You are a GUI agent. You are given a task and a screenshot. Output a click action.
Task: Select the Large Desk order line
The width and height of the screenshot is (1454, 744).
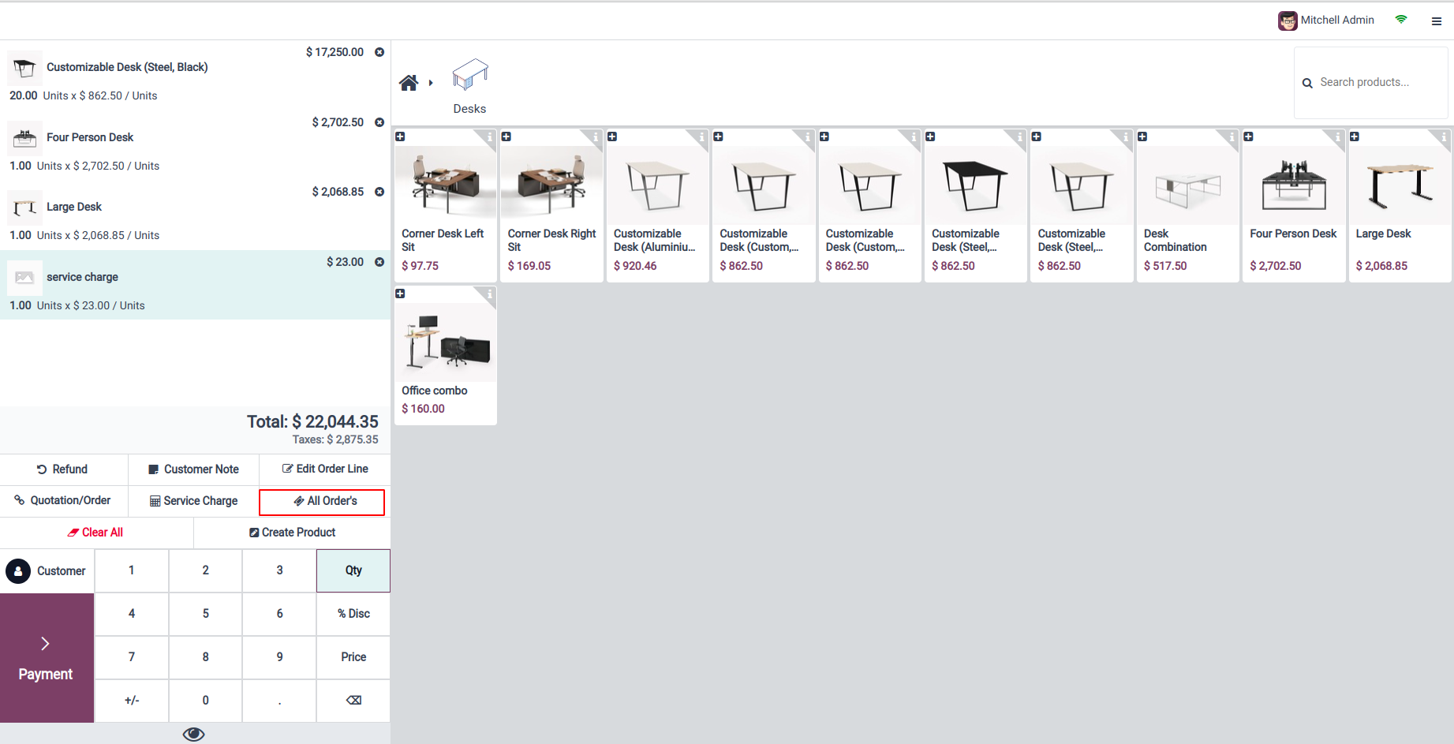tap(195, 215)
